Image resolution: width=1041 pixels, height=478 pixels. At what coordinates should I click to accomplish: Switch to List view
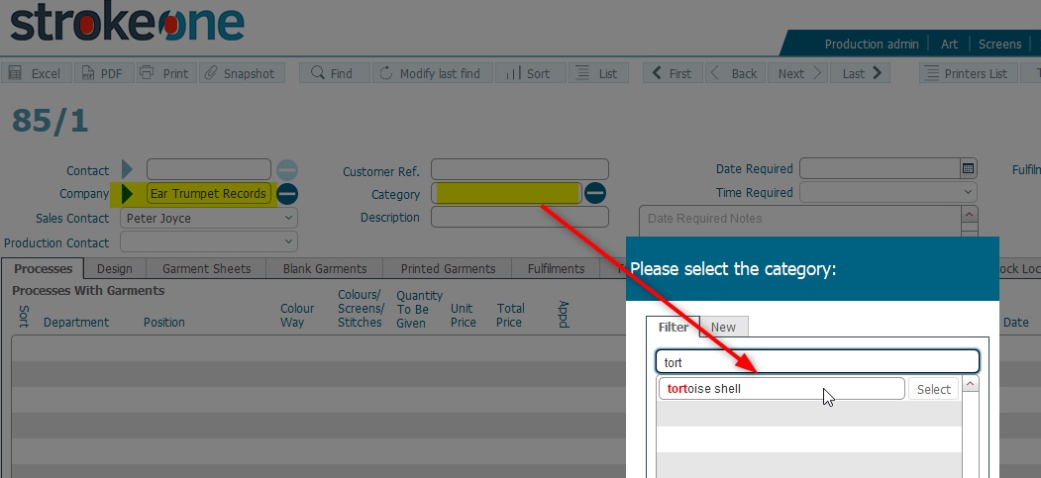point(597,73)
